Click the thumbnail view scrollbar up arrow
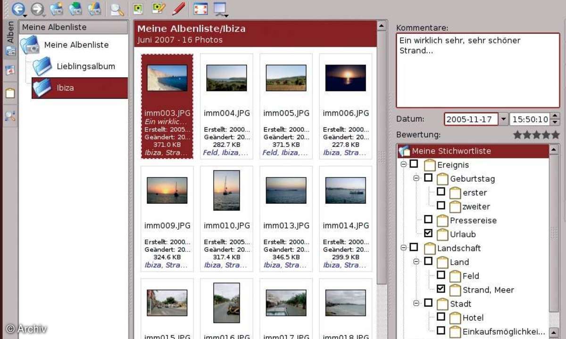 point(382,25)
